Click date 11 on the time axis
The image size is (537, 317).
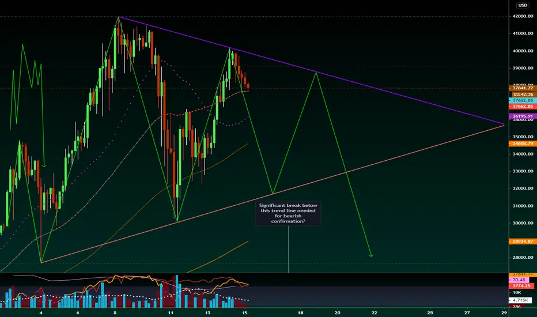click(170, 312)
